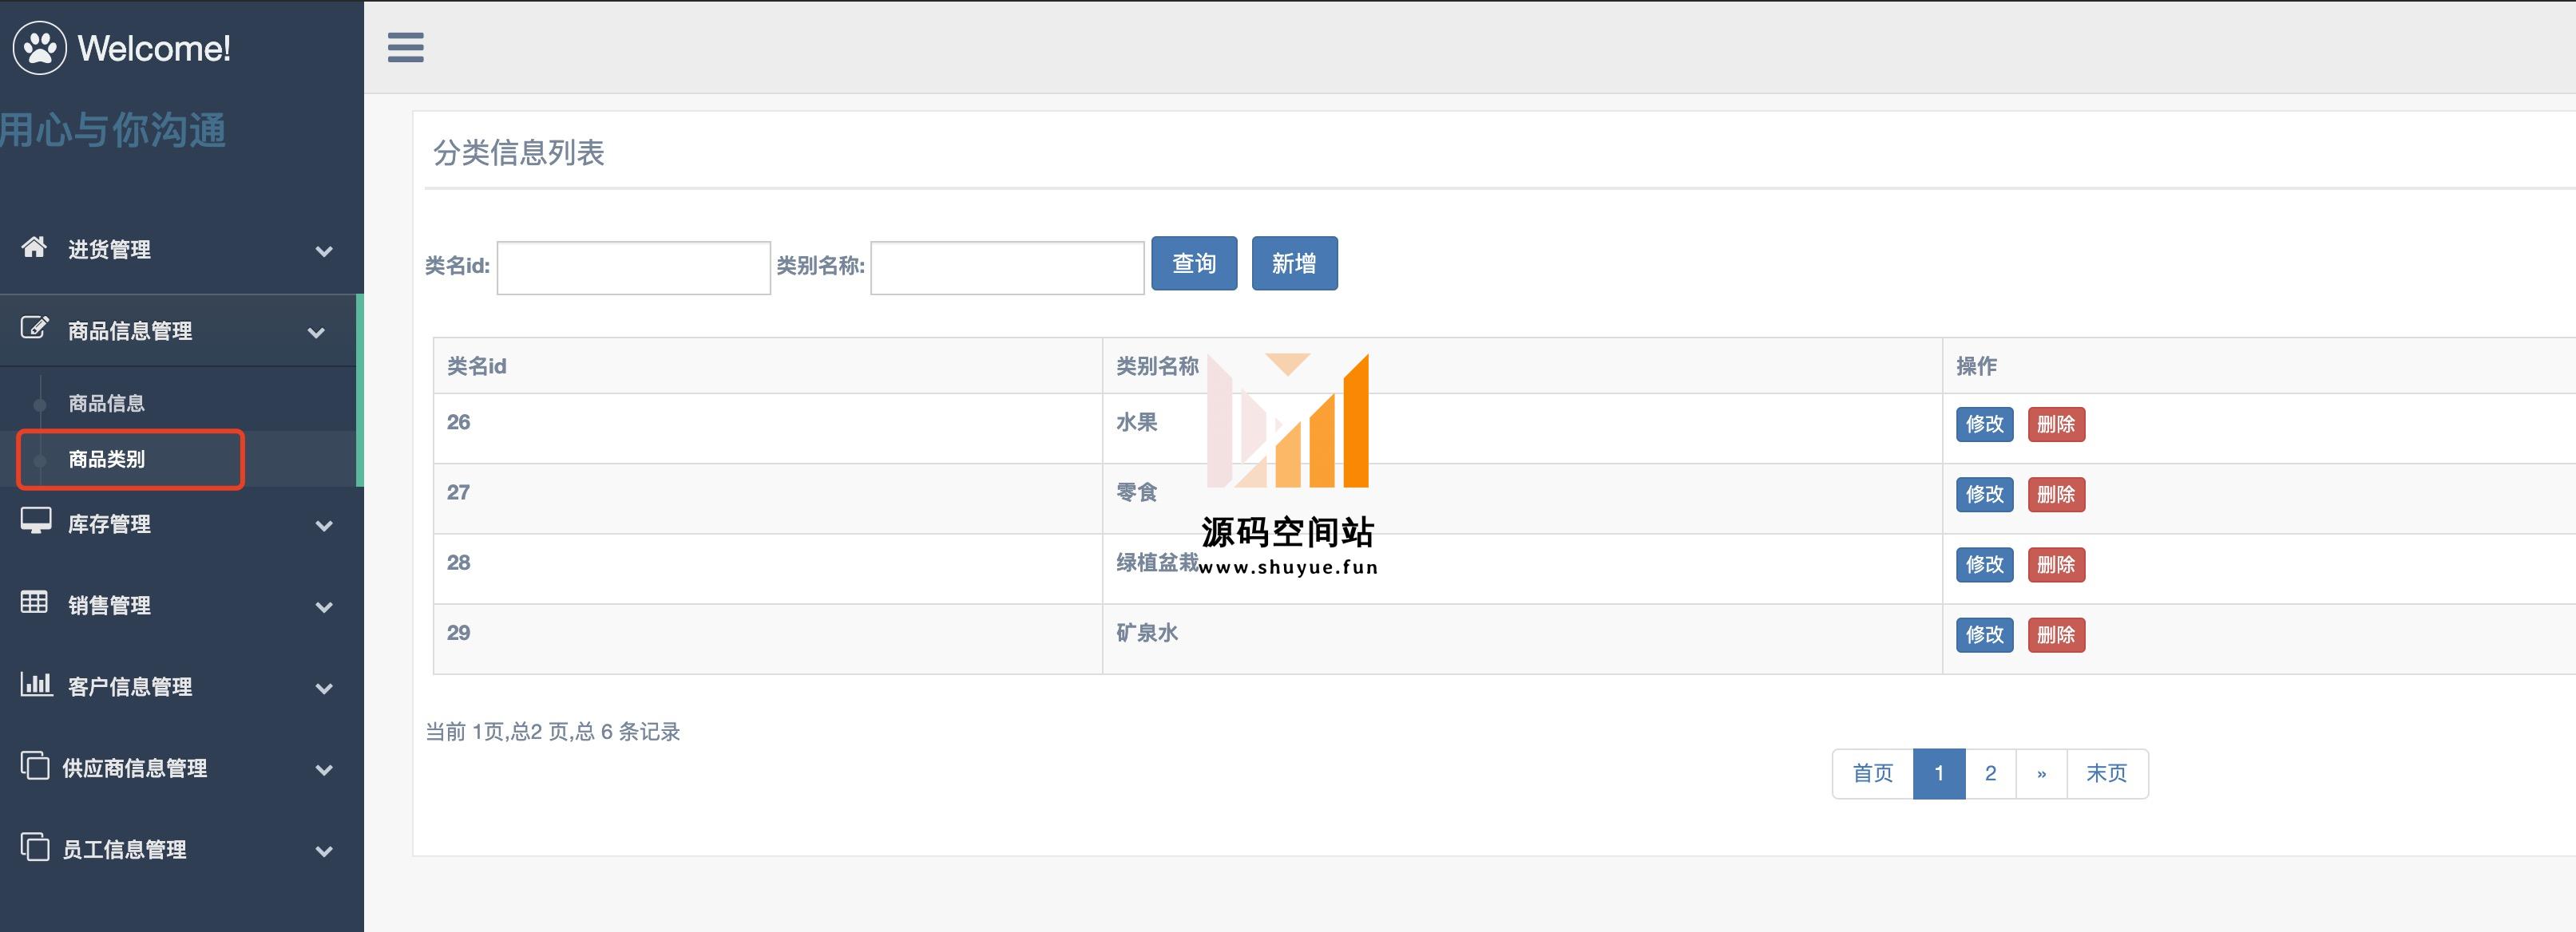Expand 员工信息管理 with its chevron
The image size is (2576, 932).
coord(324,852)
